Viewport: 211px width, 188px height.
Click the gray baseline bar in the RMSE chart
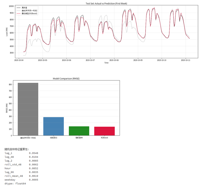point(28,109)
